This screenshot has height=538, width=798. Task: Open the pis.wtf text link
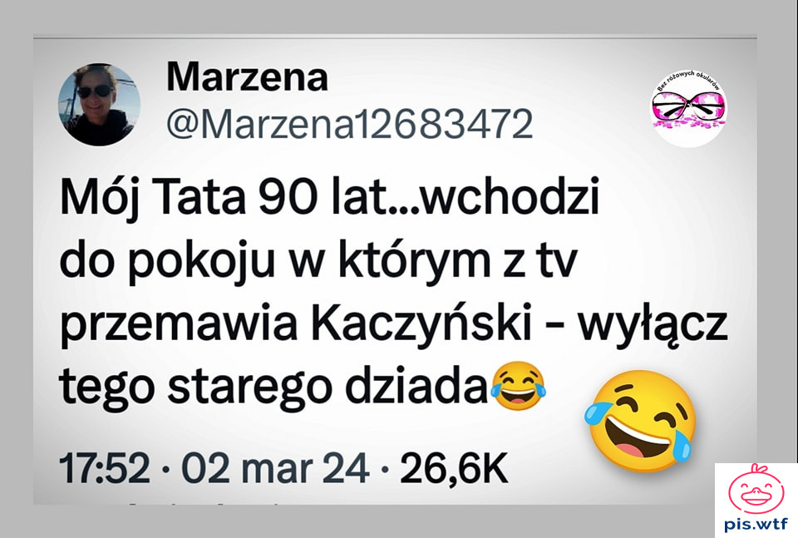756,524
